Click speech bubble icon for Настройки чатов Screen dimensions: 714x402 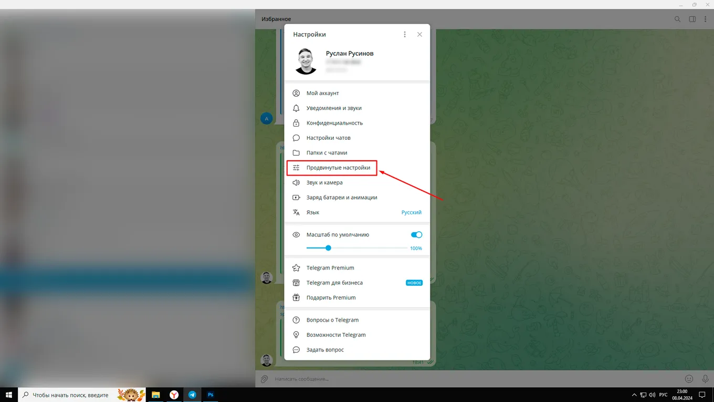coord(296,138)
